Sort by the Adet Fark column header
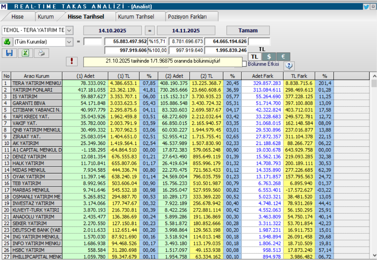The height and width of the screenshot is (260, 377). 262,76
